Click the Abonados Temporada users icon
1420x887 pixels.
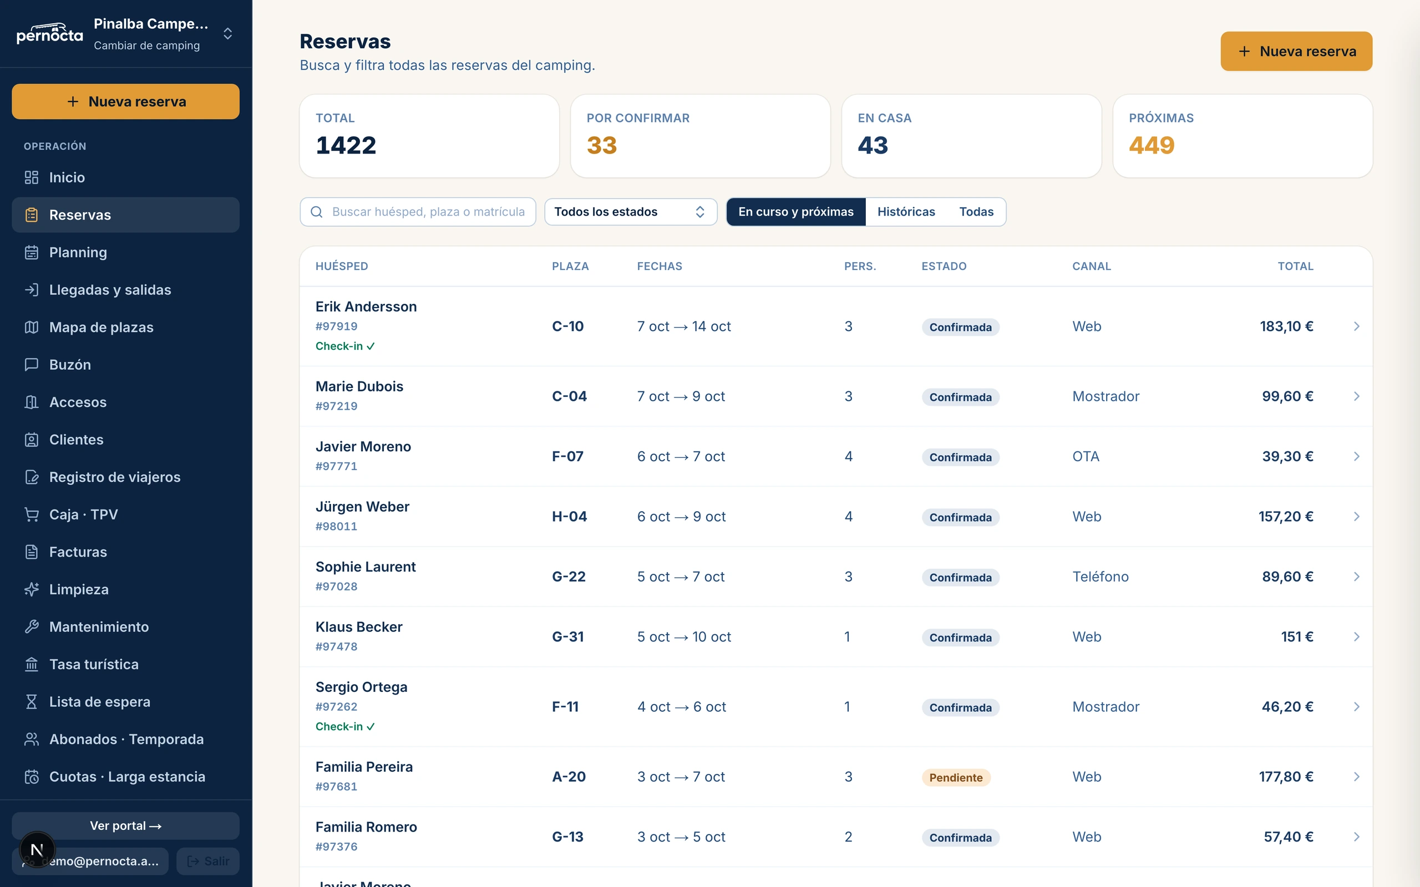[32, 739]
